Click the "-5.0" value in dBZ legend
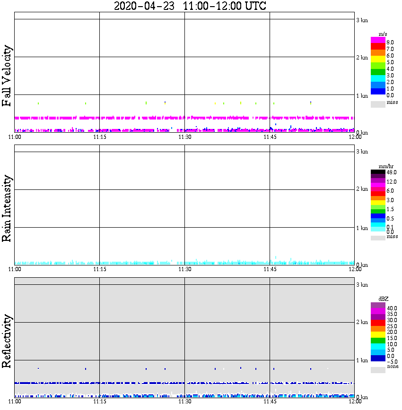This screenshot has height=410, width=402. point(392,362)
